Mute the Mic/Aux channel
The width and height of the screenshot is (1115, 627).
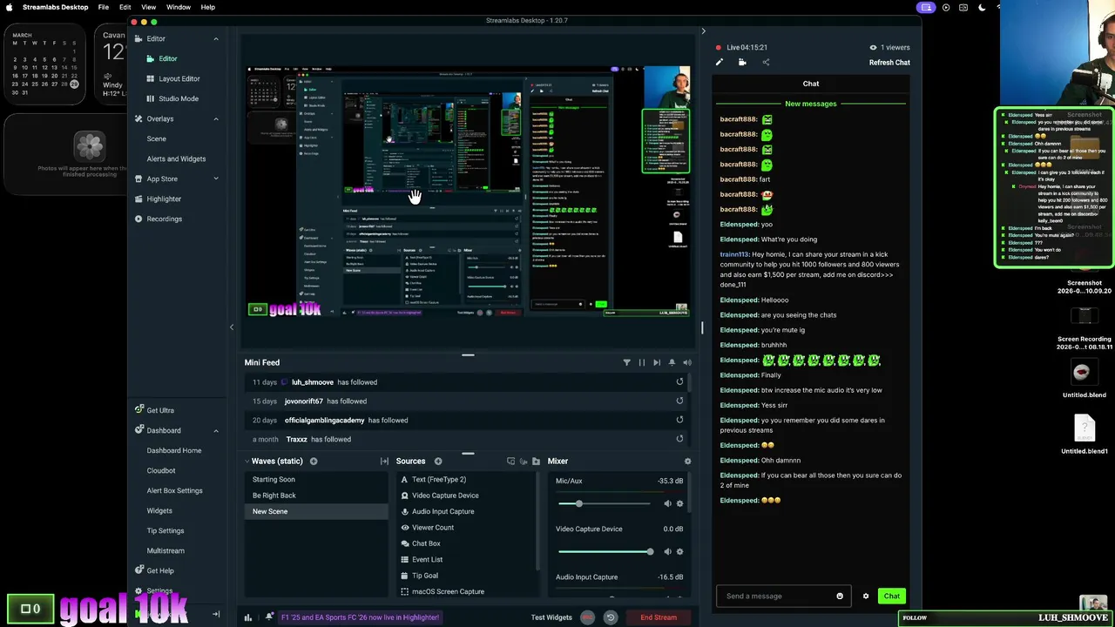click(667, 503)
